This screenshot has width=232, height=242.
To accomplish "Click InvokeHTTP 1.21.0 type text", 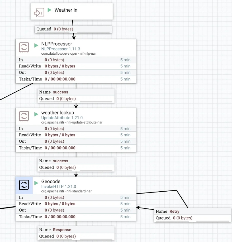I will pos(59,186).
